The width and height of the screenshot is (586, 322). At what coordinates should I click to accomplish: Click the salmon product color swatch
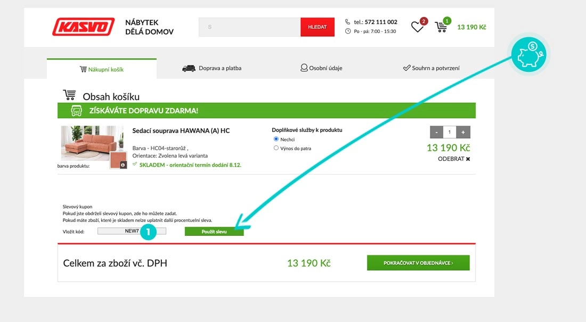[117, 159]
